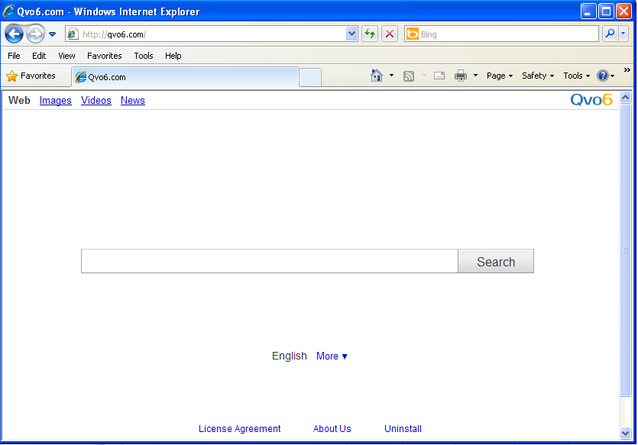
Task: Select the Web search category
Action: (19, 101)
